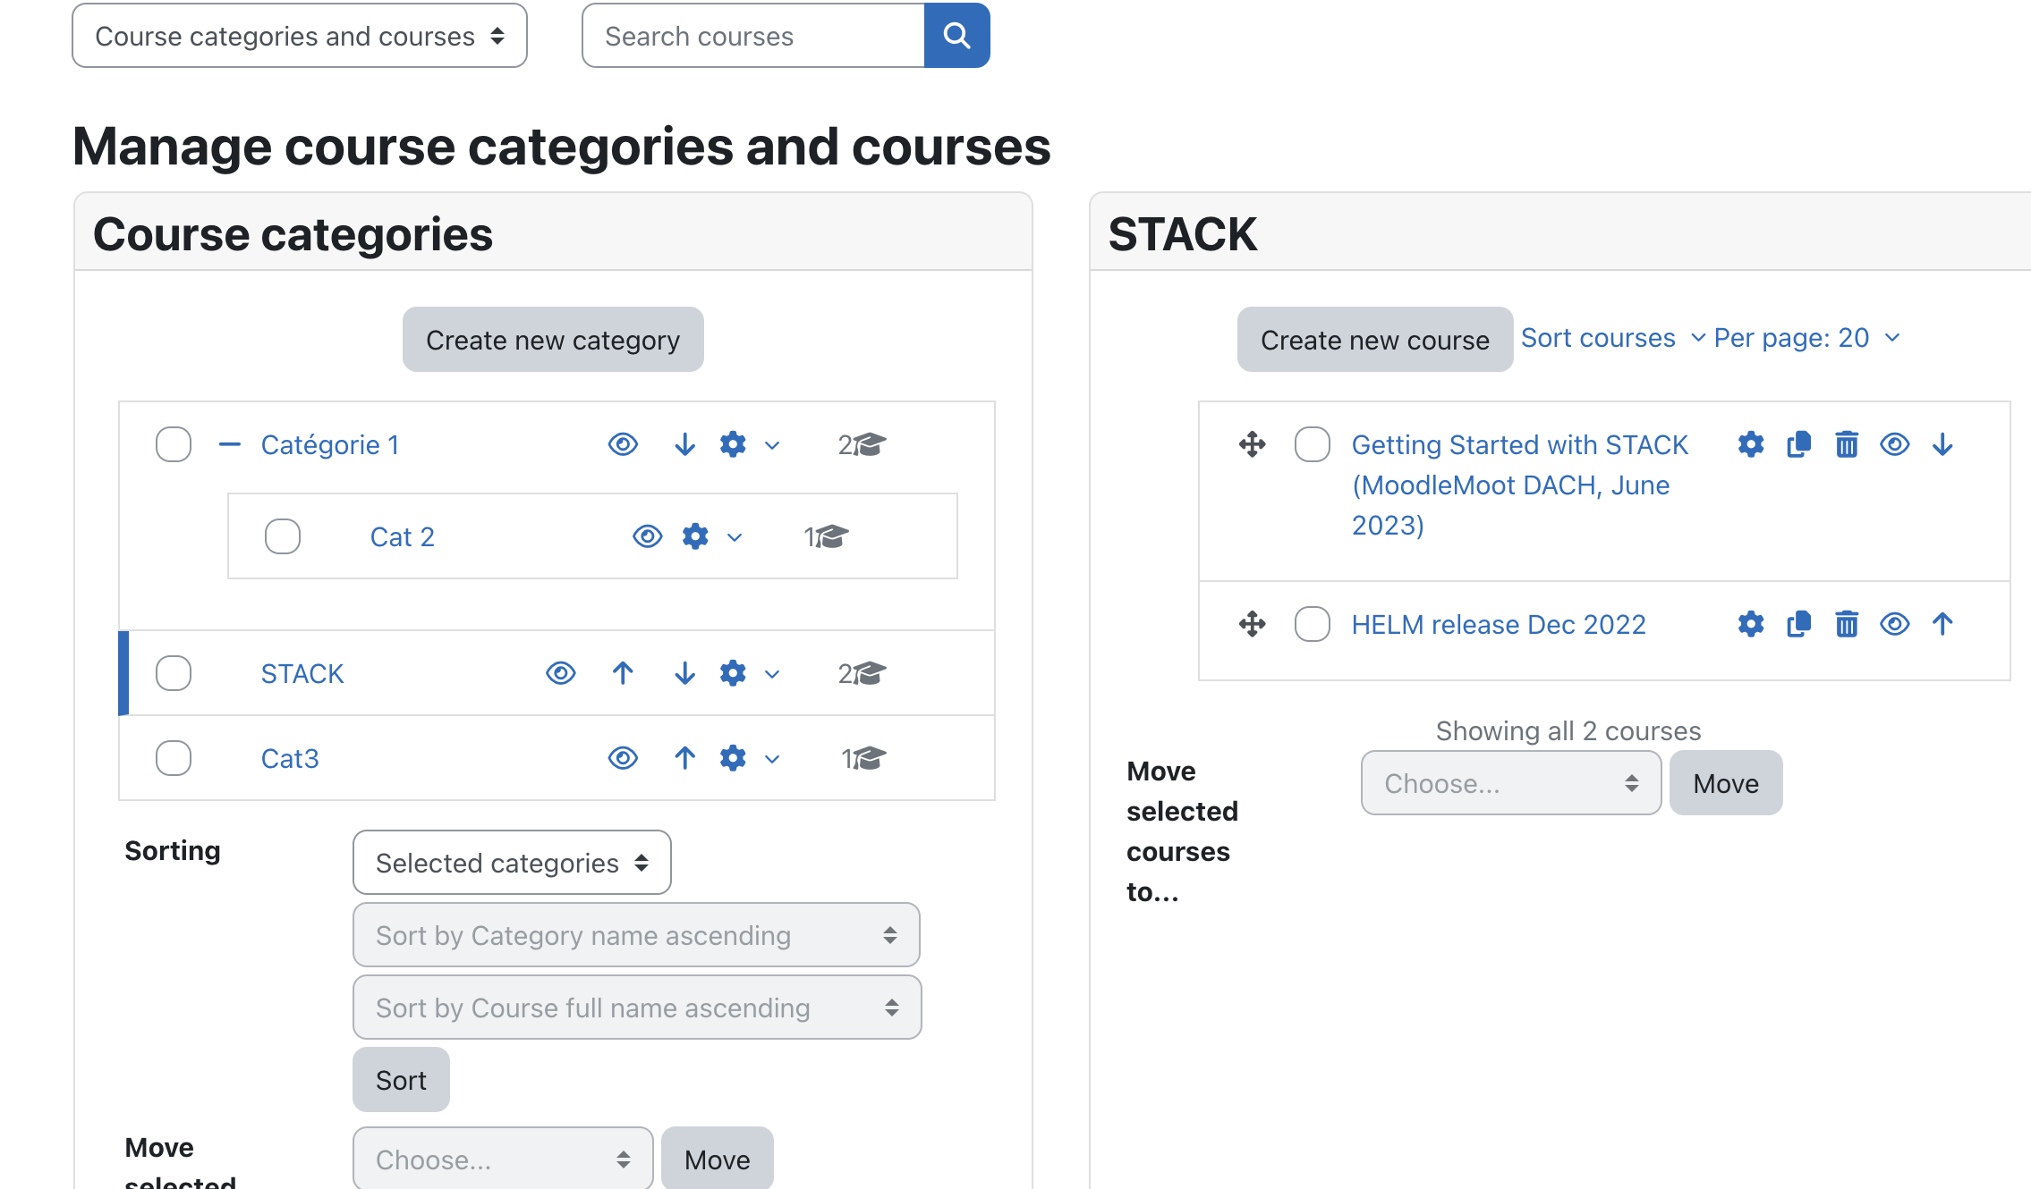Expand Cat3 actions menu chevron
2031x1189 pixels.
[772, 759]
